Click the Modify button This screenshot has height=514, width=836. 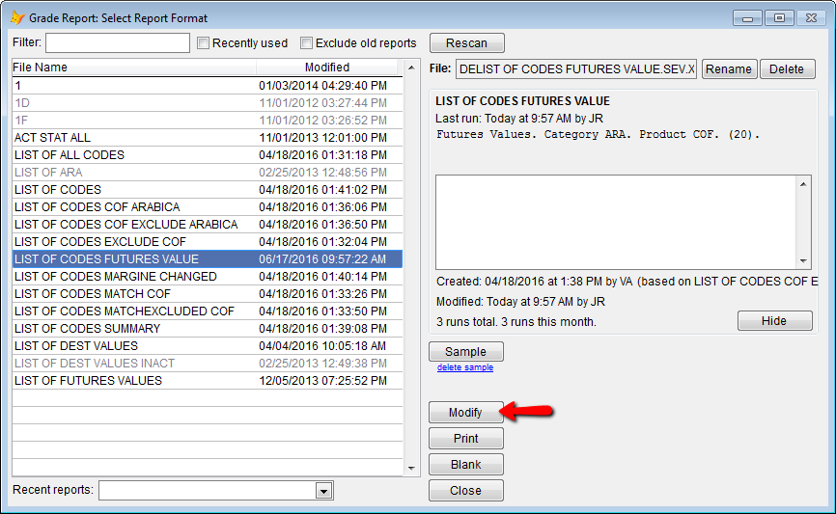click(x=466, y=413)
